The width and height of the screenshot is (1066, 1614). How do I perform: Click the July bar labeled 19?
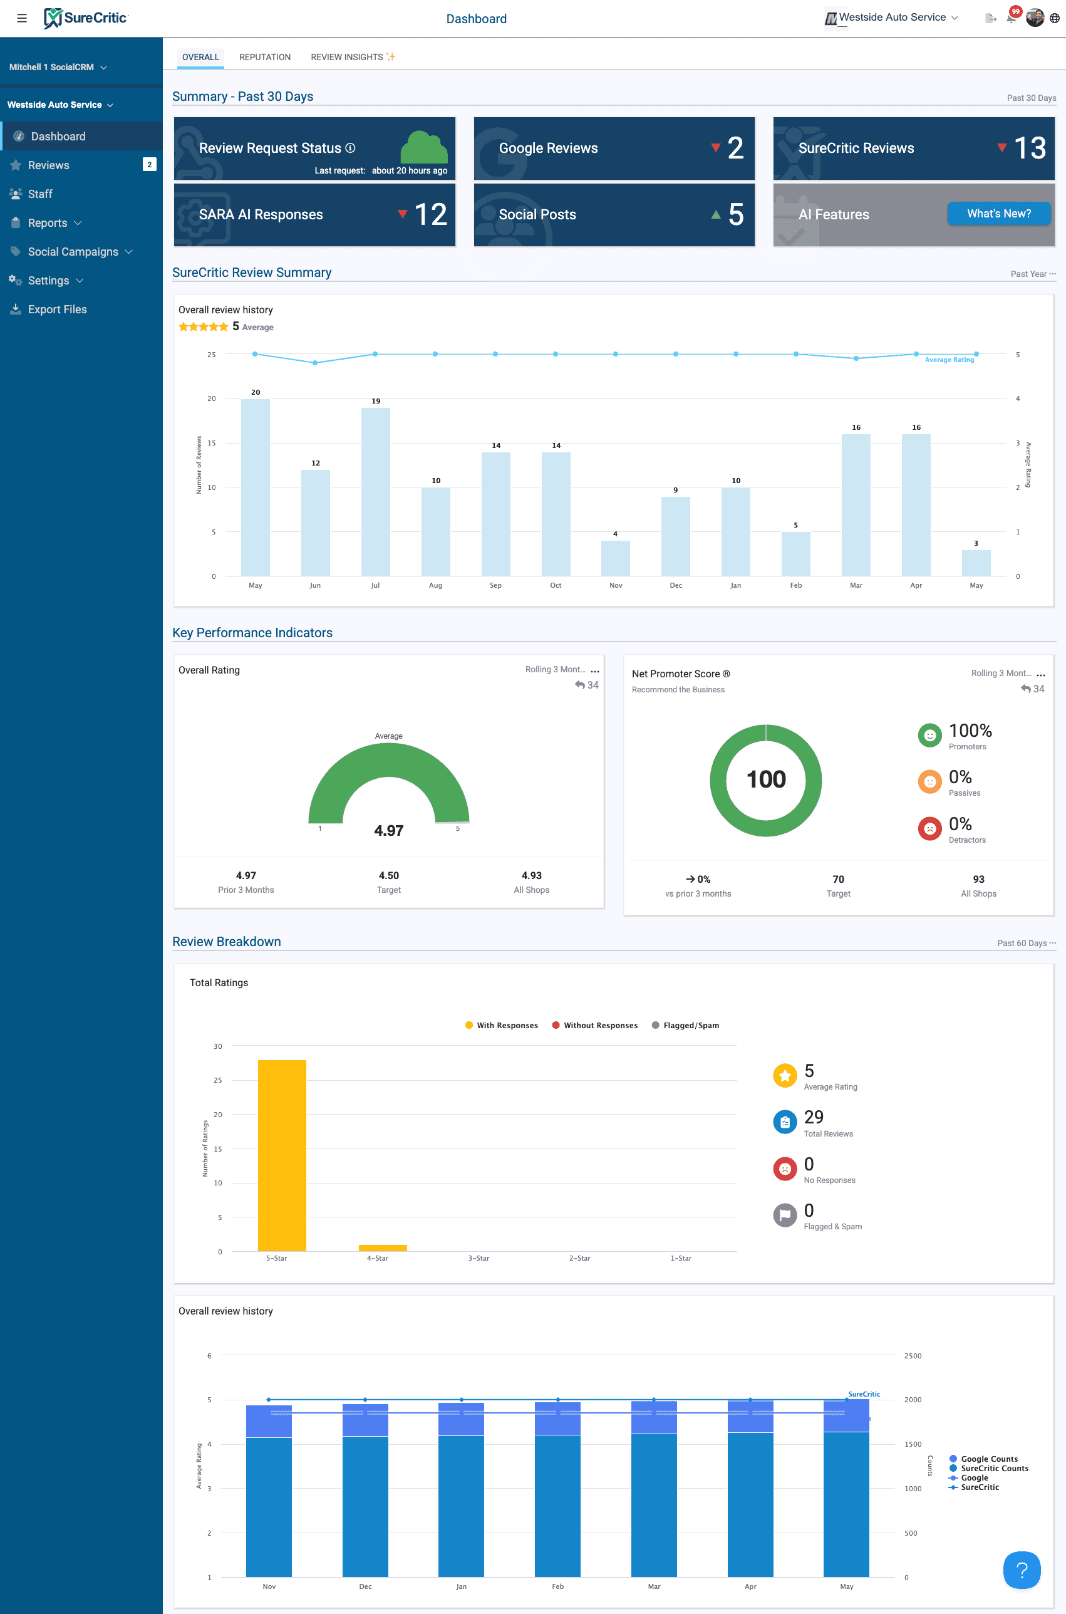[x=375, y=492]
